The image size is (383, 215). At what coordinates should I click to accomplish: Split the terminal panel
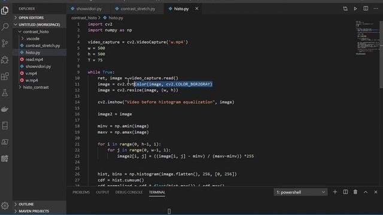(345, 192)
